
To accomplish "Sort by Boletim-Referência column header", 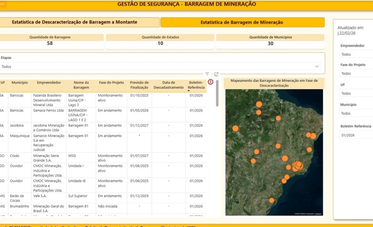I will point(196,85).
